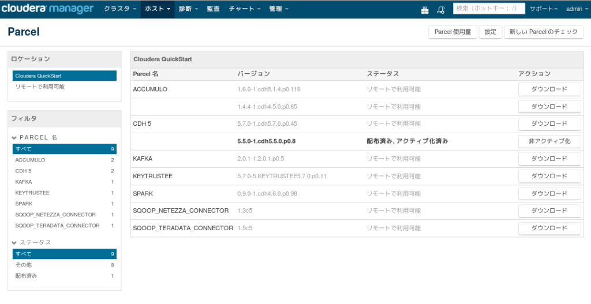Download the KAFKA parcel
The image size is (591, 304).
[549, 159]
